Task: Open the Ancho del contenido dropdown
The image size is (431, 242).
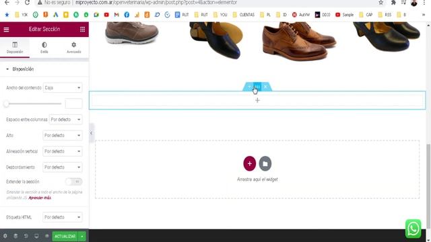Action: pos(63,88)
